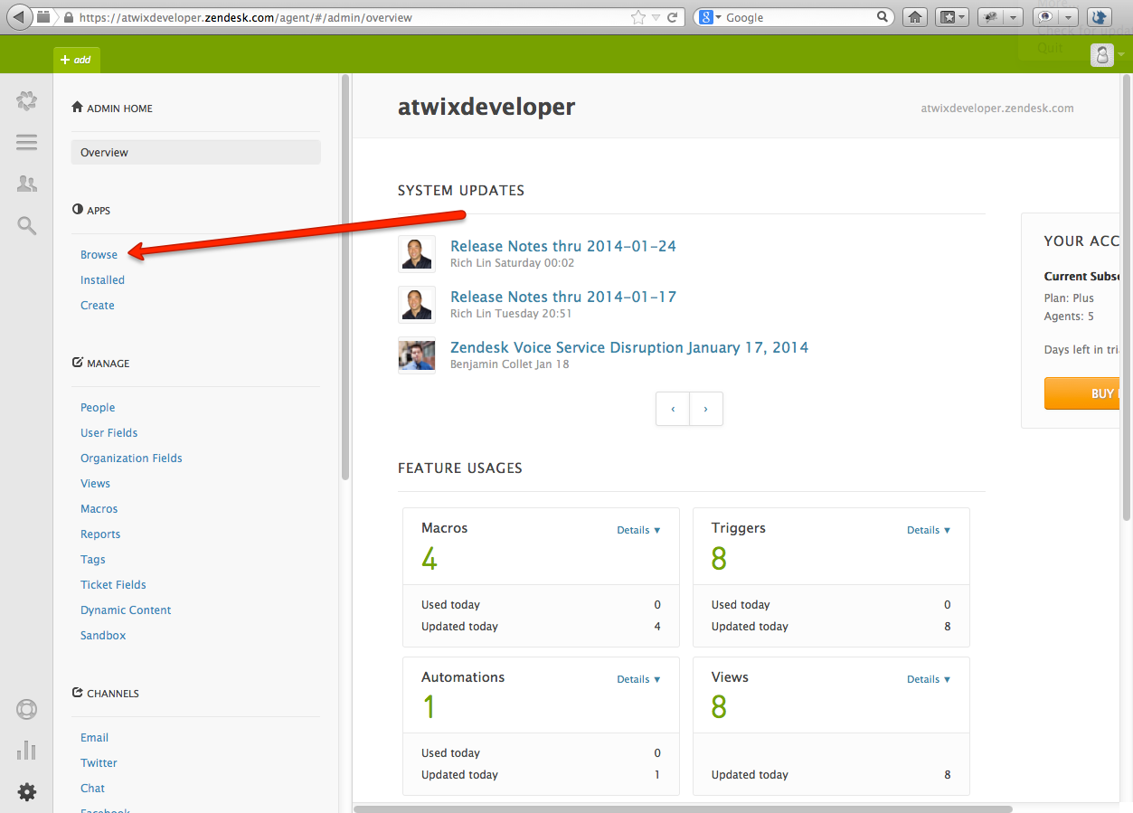Click the Channels arrow icon
This screenshot has height=813, width=1133.
pyautogui.click(x=77, y=693)
